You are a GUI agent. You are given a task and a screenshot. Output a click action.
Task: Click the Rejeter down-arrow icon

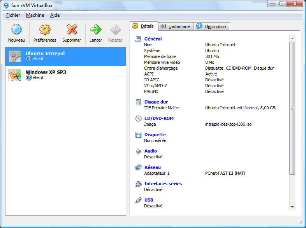click(115, 30)
